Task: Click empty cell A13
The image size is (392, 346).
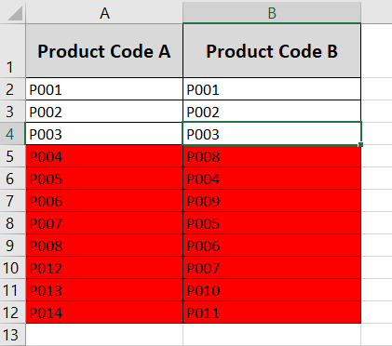Action: click(104, 335)
